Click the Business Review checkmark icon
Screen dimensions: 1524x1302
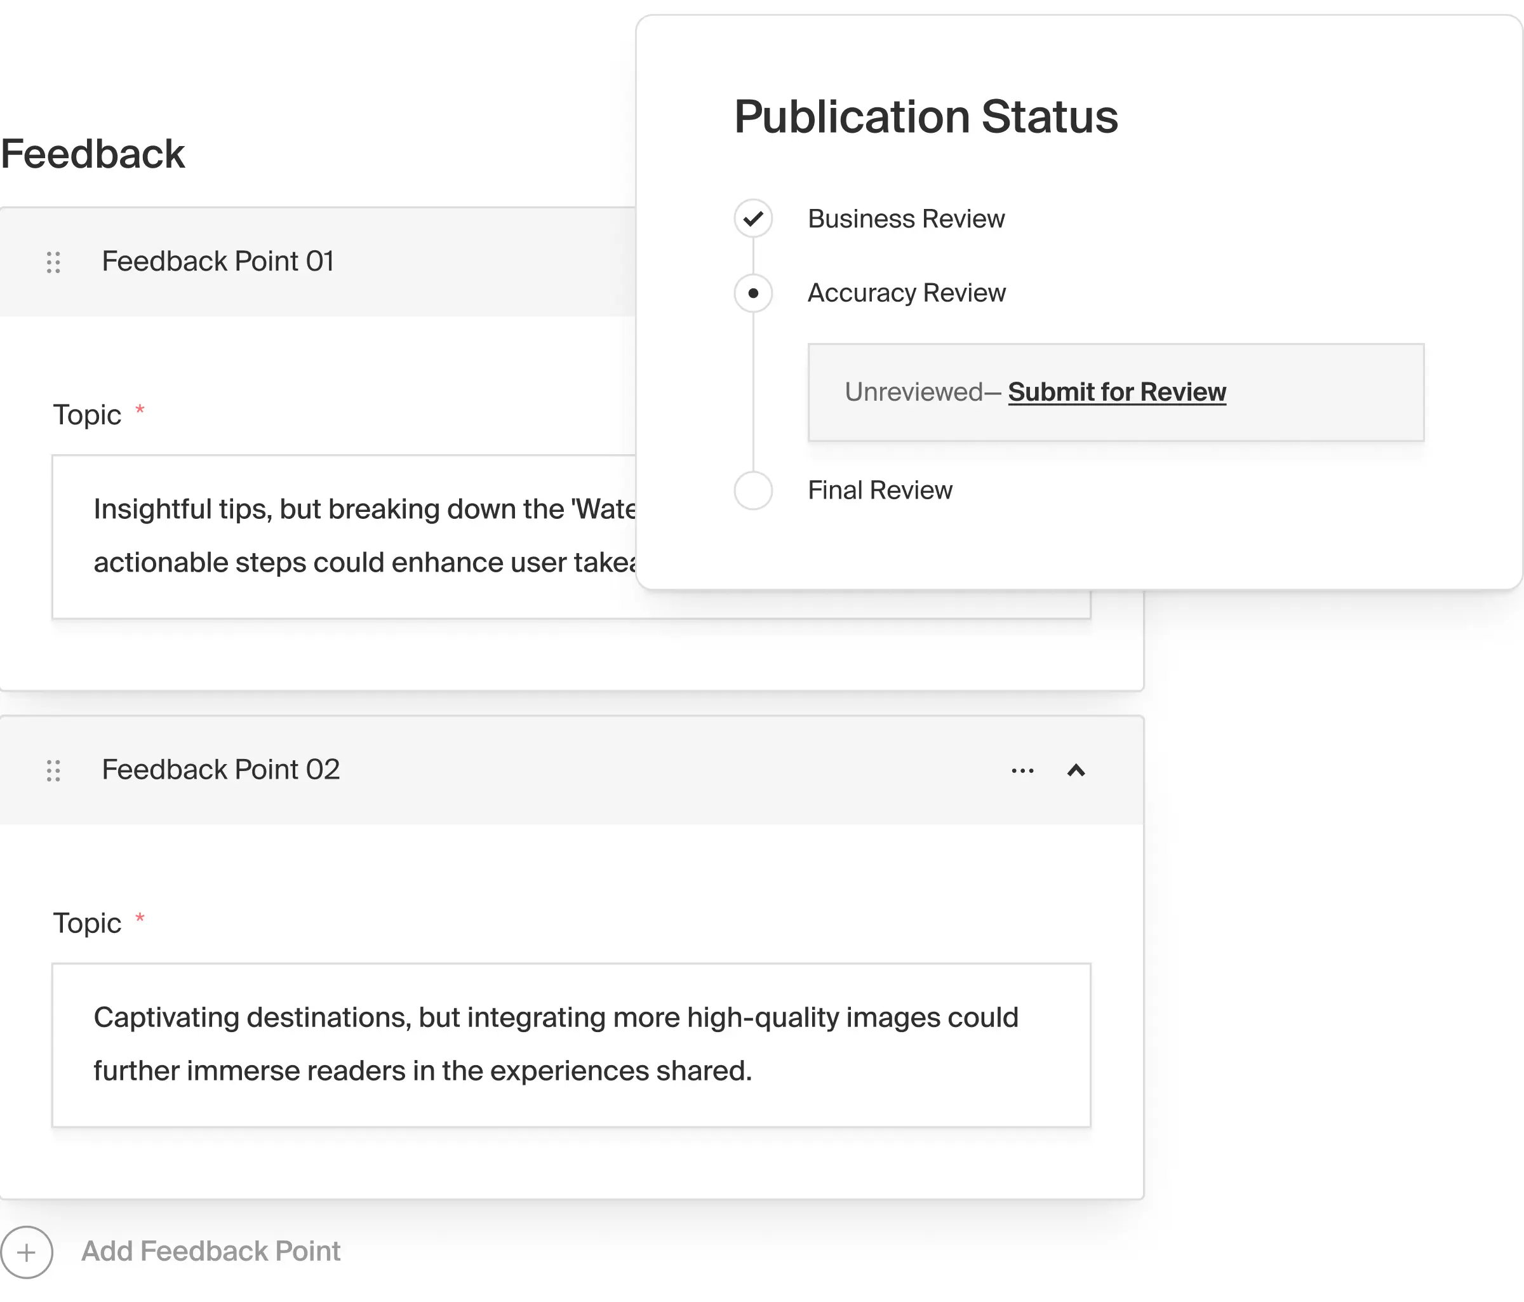click(752, 218)
